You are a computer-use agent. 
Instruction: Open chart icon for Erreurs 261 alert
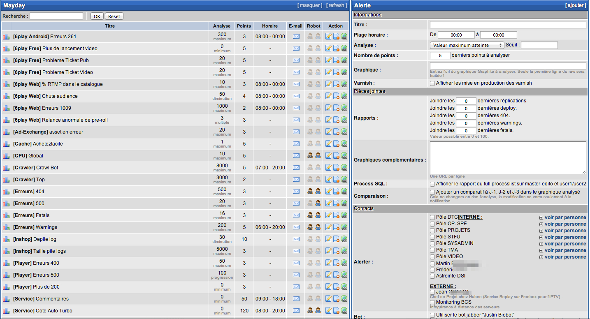(6, 37)
